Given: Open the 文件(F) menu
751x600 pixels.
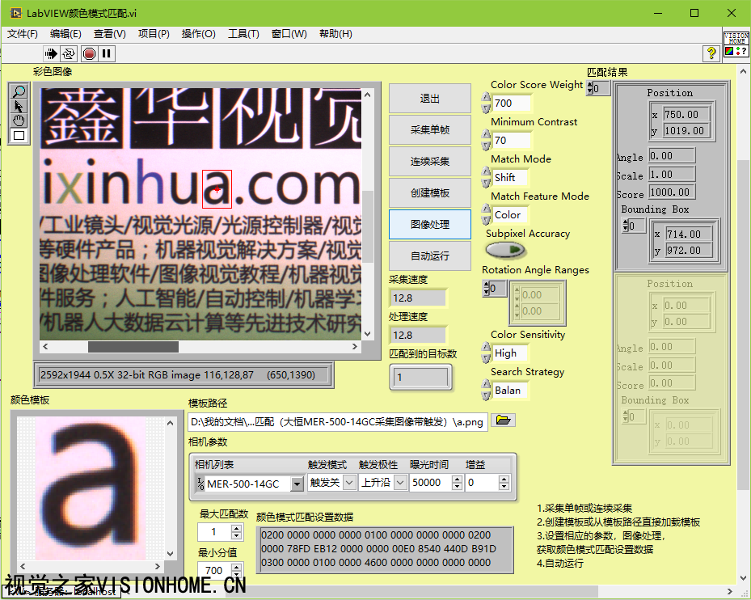Looking at the screenshot, I should coord(23,34).
